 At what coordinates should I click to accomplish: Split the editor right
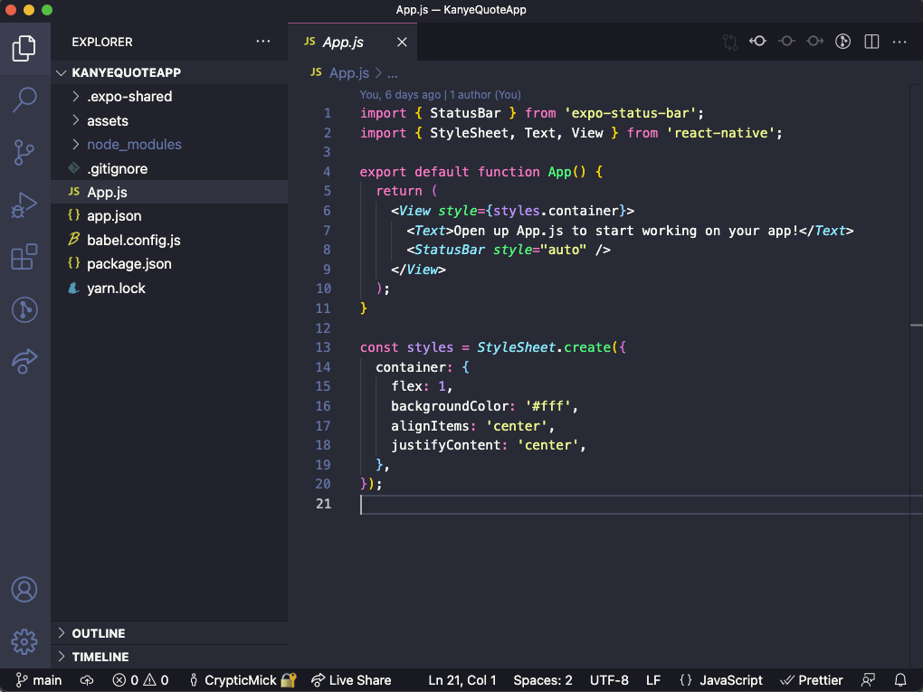pos(871,42)
